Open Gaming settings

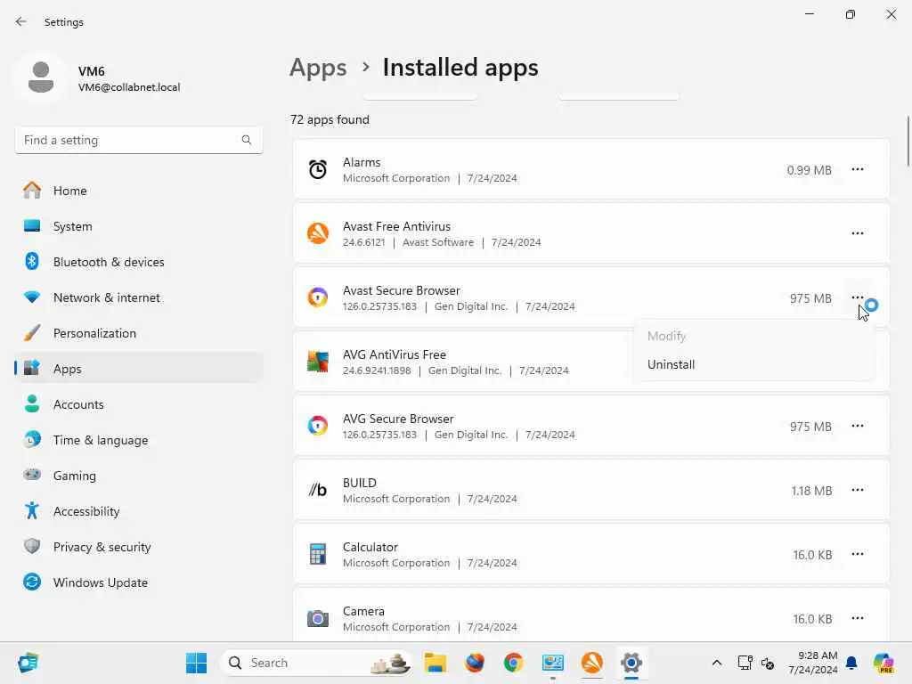pyautogui.click(x=139, y=476)
